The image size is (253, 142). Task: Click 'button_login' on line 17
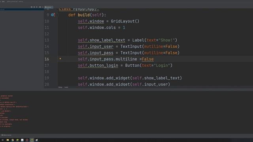tap(104, 65)
